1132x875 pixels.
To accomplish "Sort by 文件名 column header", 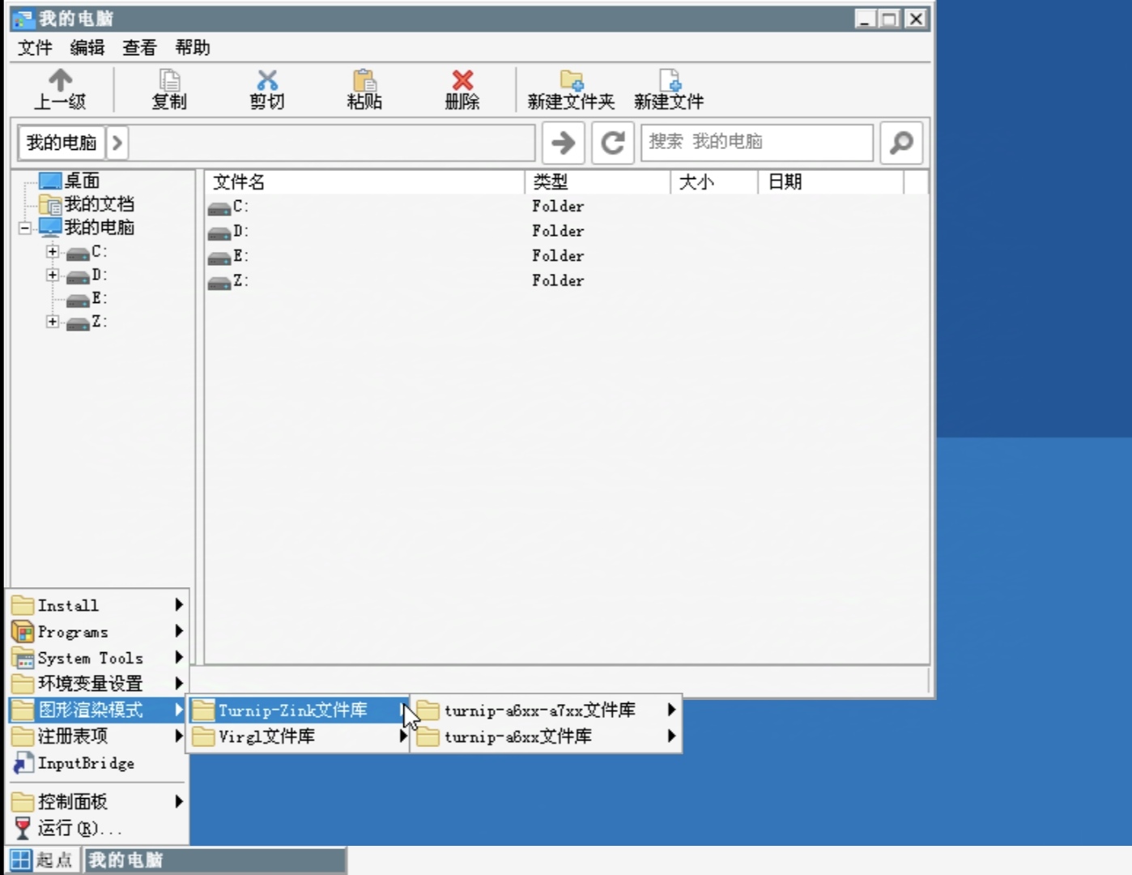I will [x=364, y=182].
